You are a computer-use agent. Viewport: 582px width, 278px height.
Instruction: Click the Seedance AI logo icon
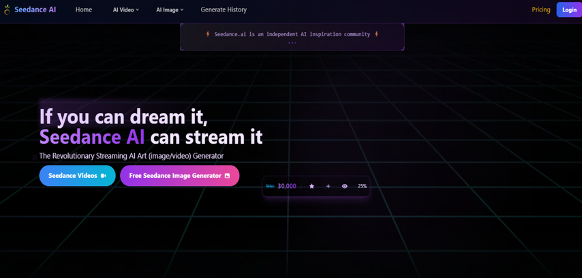[x=7, y=10]
